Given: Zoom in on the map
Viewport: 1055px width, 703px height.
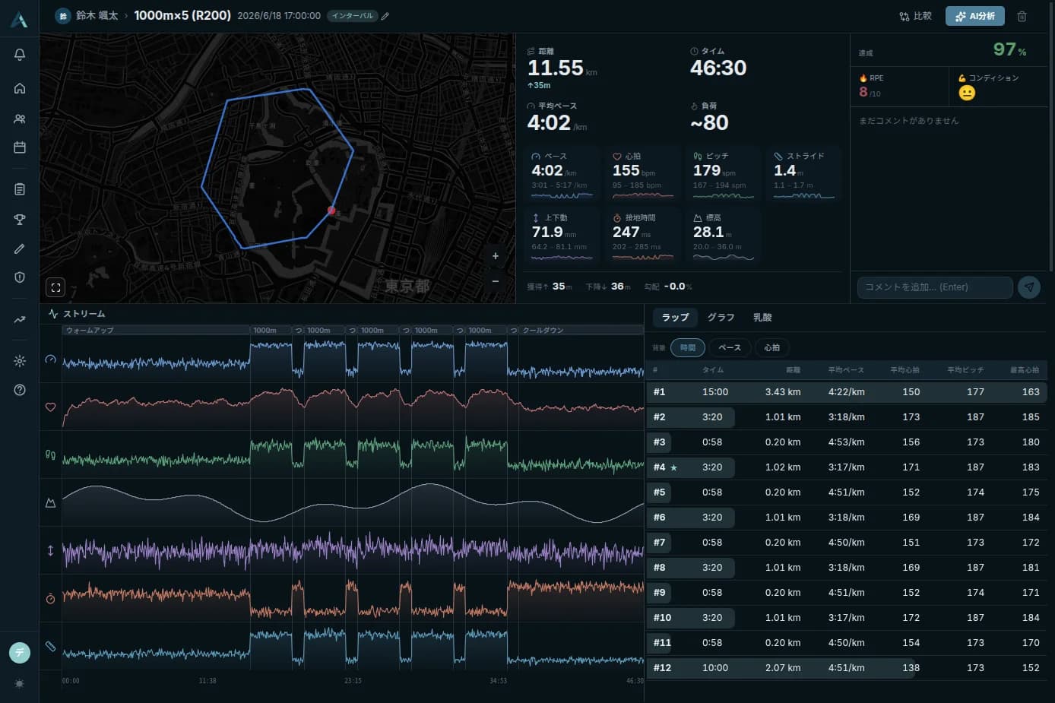Looking at the screenshot, I should [x=496, y=256].
